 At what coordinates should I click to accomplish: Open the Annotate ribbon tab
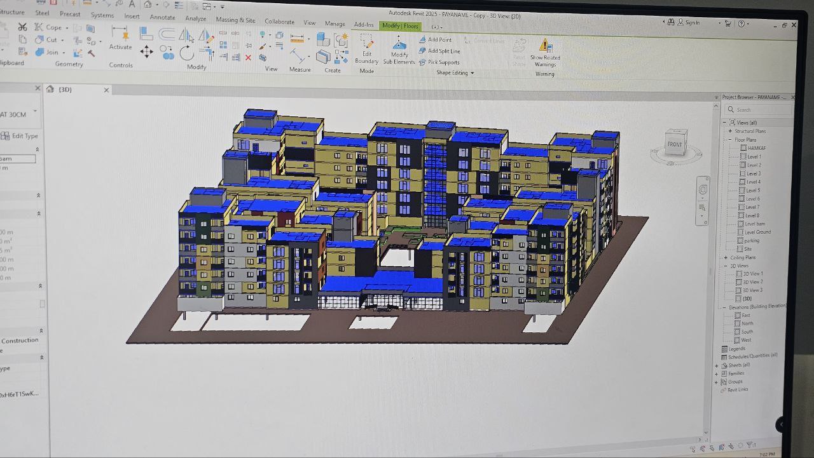point(162,18)
